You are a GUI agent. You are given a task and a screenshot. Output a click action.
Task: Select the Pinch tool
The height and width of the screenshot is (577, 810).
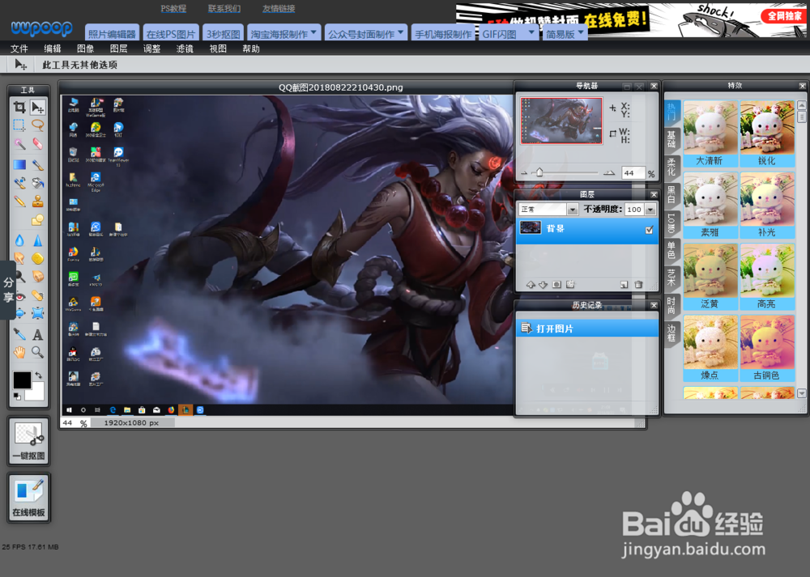38,313
